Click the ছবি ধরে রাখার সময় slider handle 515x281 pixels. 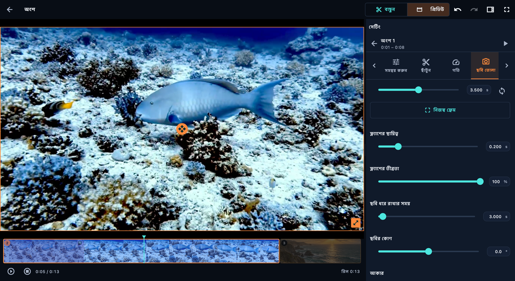coord(383,216)
